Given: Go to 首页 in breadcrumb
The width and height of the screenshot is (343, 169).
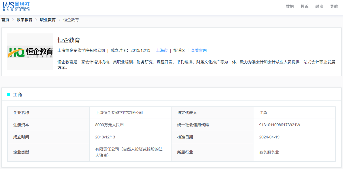Looking at the screenshot, I should click(5, 20).
